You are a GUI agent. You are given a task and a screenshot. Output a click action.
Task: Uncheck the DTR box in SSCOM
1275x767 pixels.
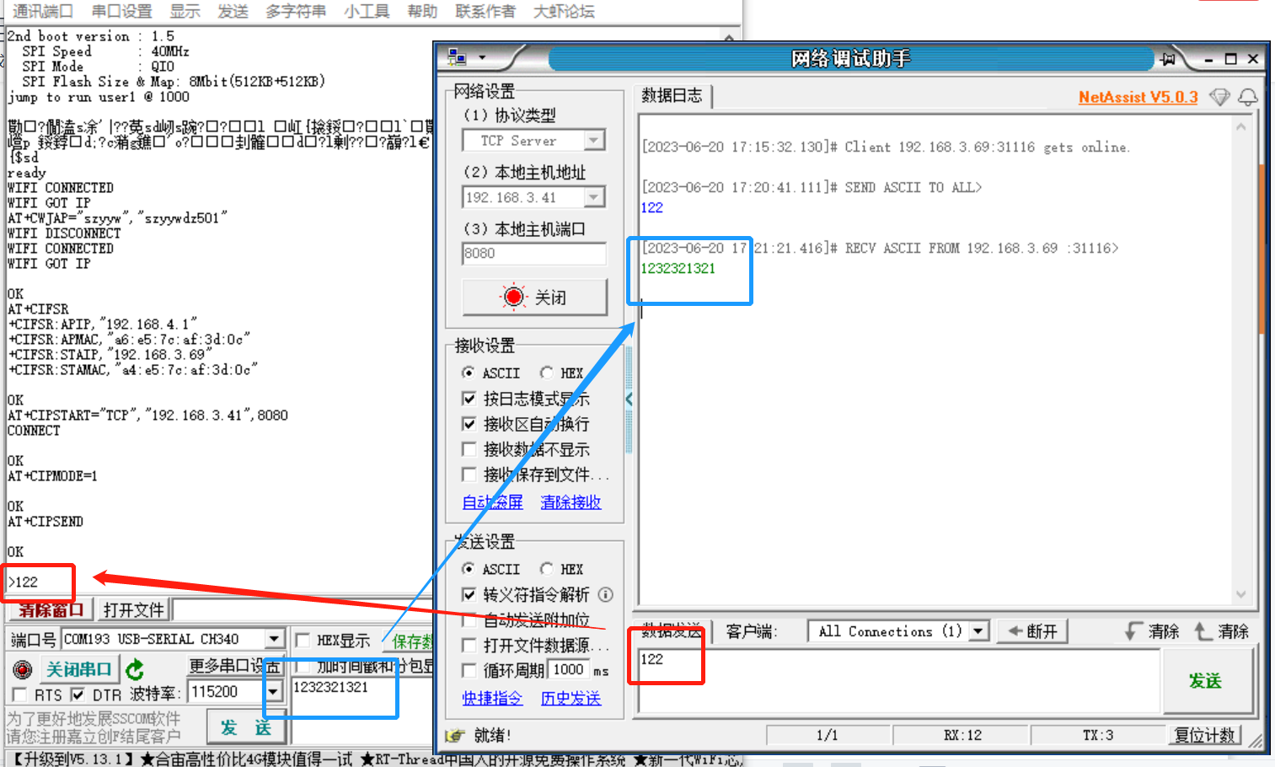click(78, 695)
